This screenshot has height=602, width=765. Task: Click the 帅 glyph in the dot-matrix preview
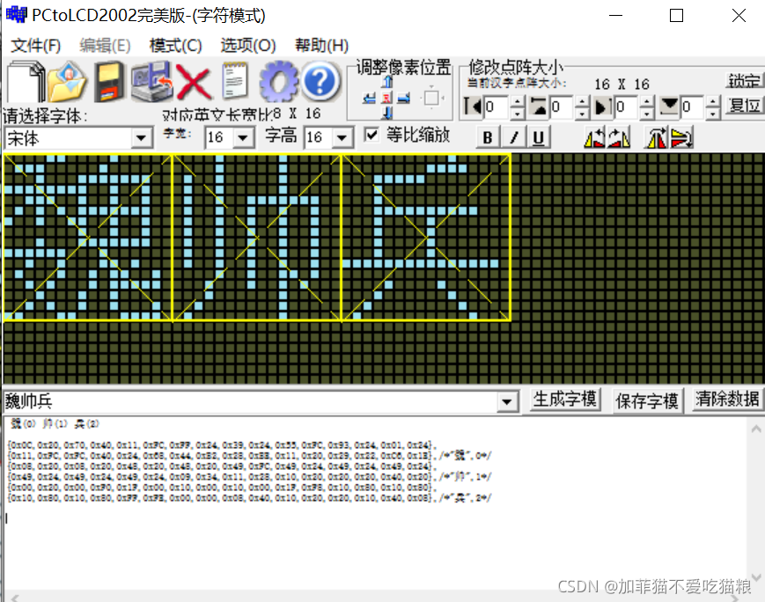click(x=257, y=238)
